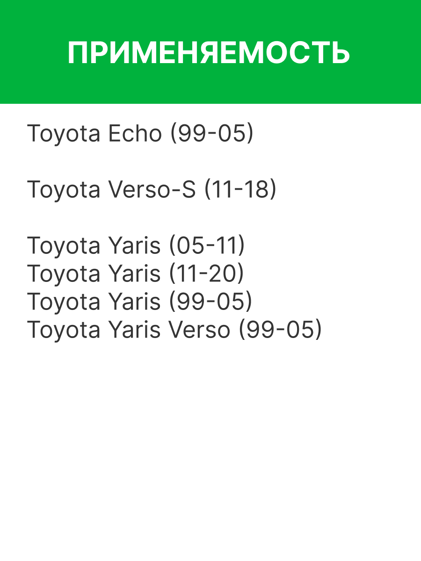The width and height of the screenshot is (421, 561).
Task: Click the word Yaris on the Yaris Verso line
Action: coord(134,330)
